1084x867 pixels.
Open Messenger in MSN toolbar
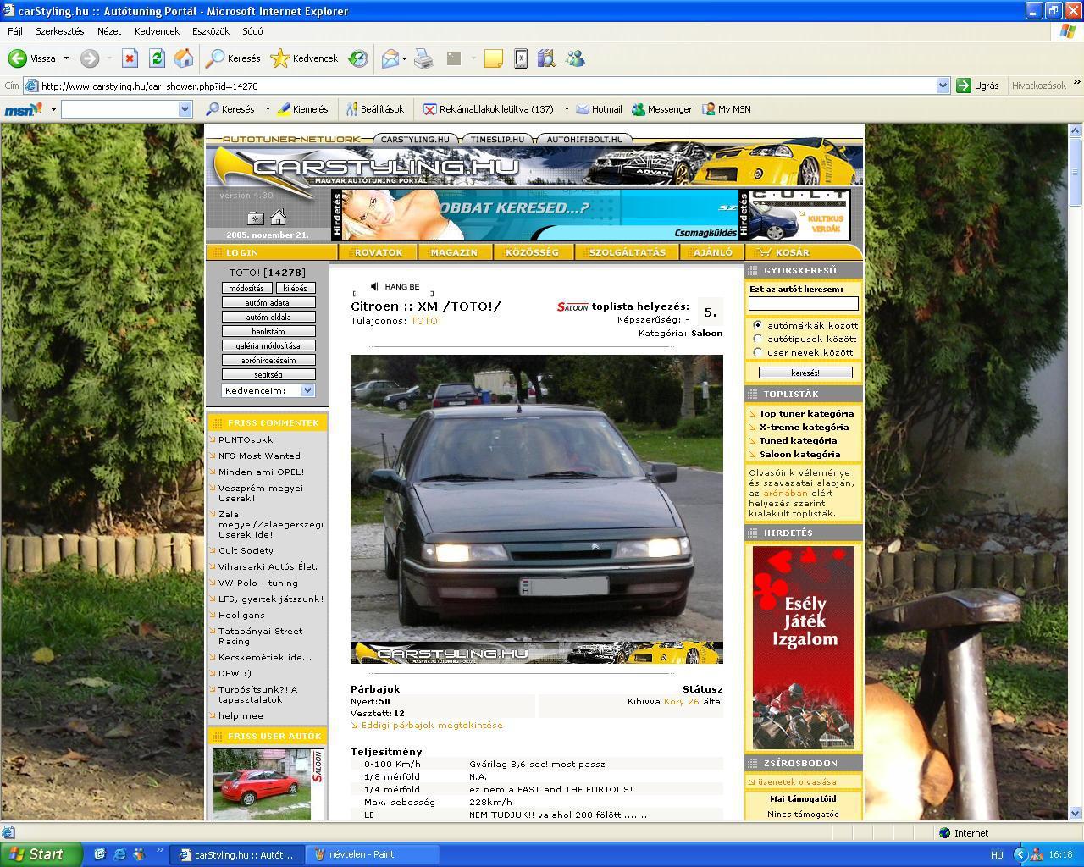click(x=661, y=109)
